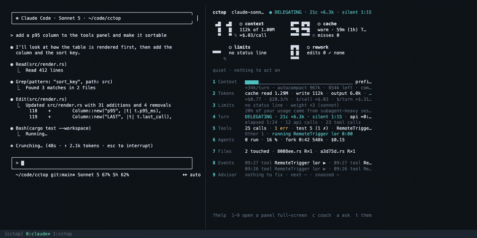Click the Claude Code prompt input field
477x238 pixels.
tap(101, 163)
